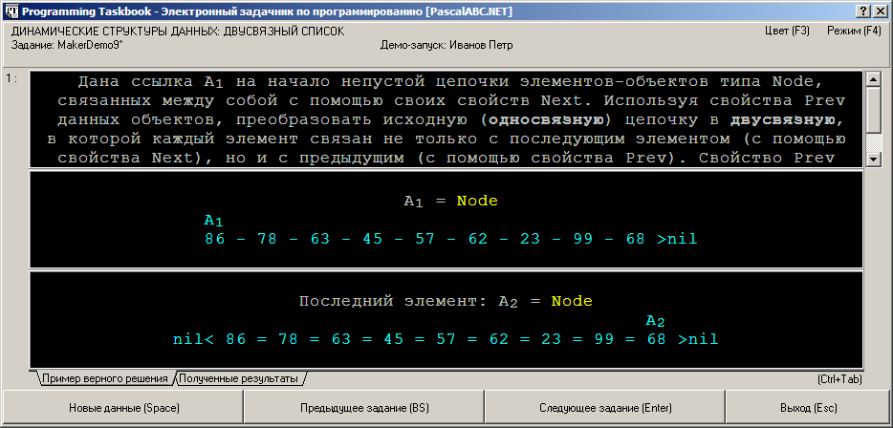Click the scrollbar track below the thumb
The width and height of the screenshot is (893, 428).
point(873,142)
